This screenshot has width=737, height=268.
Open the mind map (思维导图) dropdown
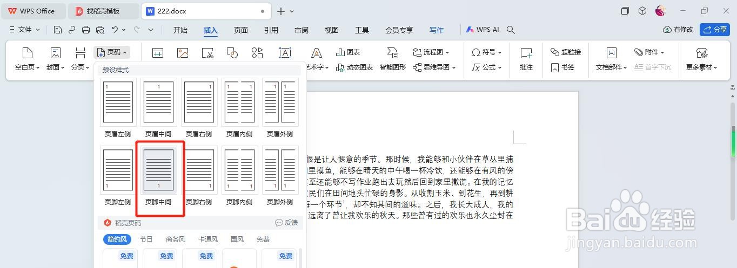click(x=434, y=67)
